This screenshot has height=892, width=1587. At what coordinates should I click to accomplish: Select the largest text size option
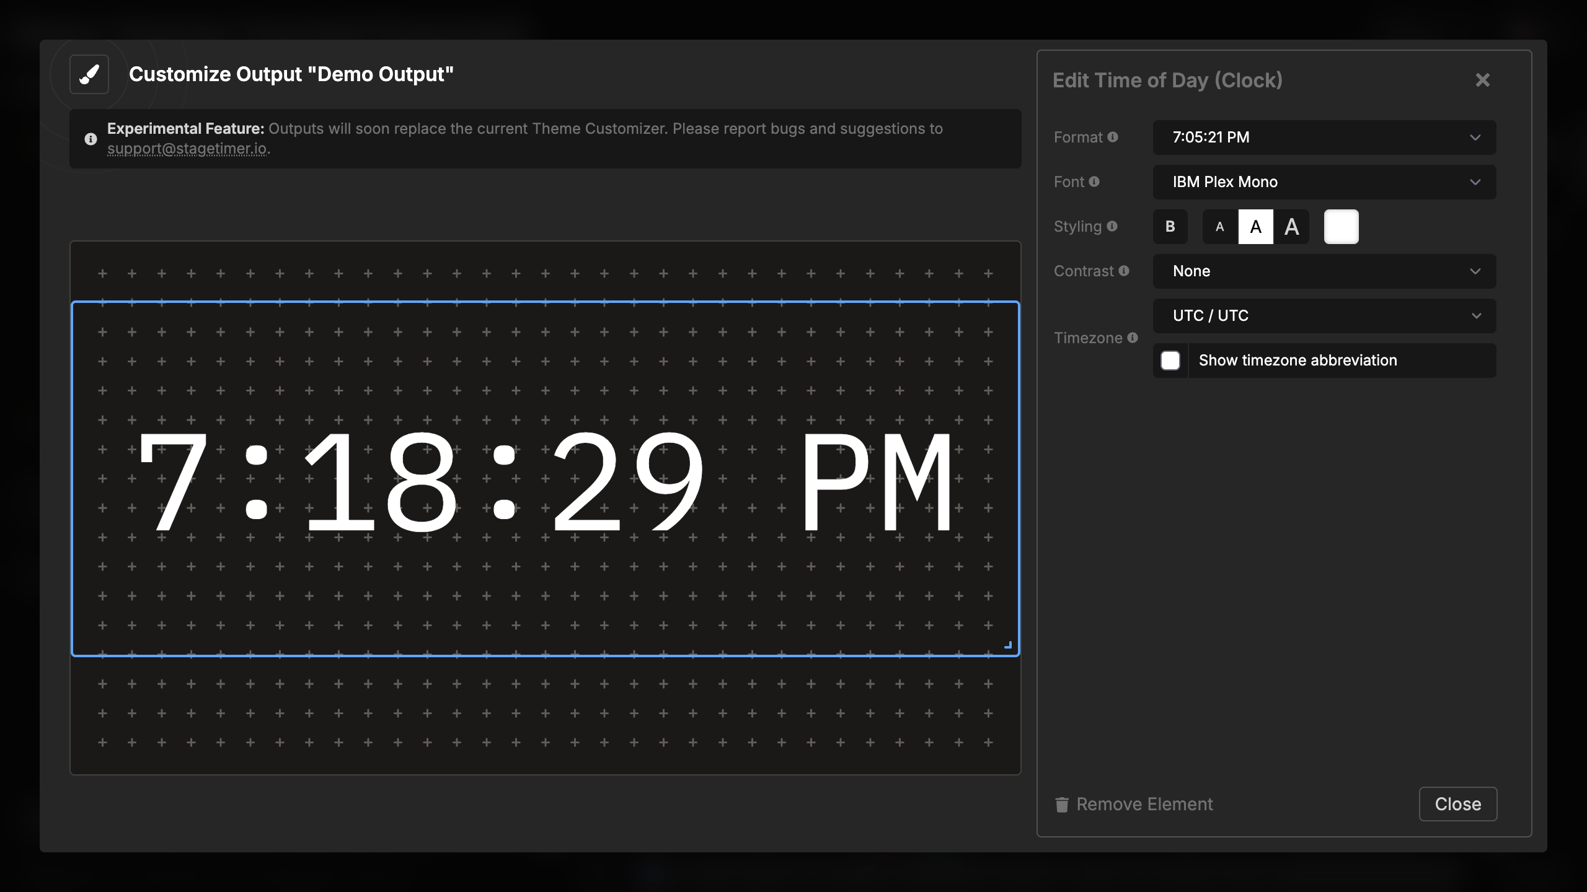coord(1292,226)
